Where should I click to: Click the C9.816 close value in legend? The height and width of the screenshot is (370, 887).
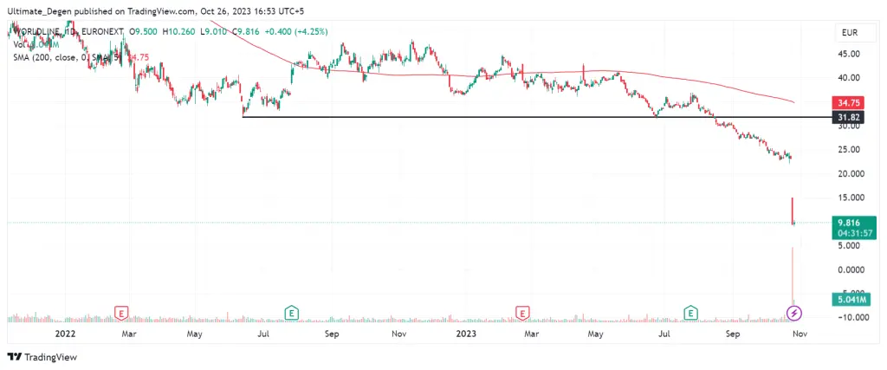(243, 32)
